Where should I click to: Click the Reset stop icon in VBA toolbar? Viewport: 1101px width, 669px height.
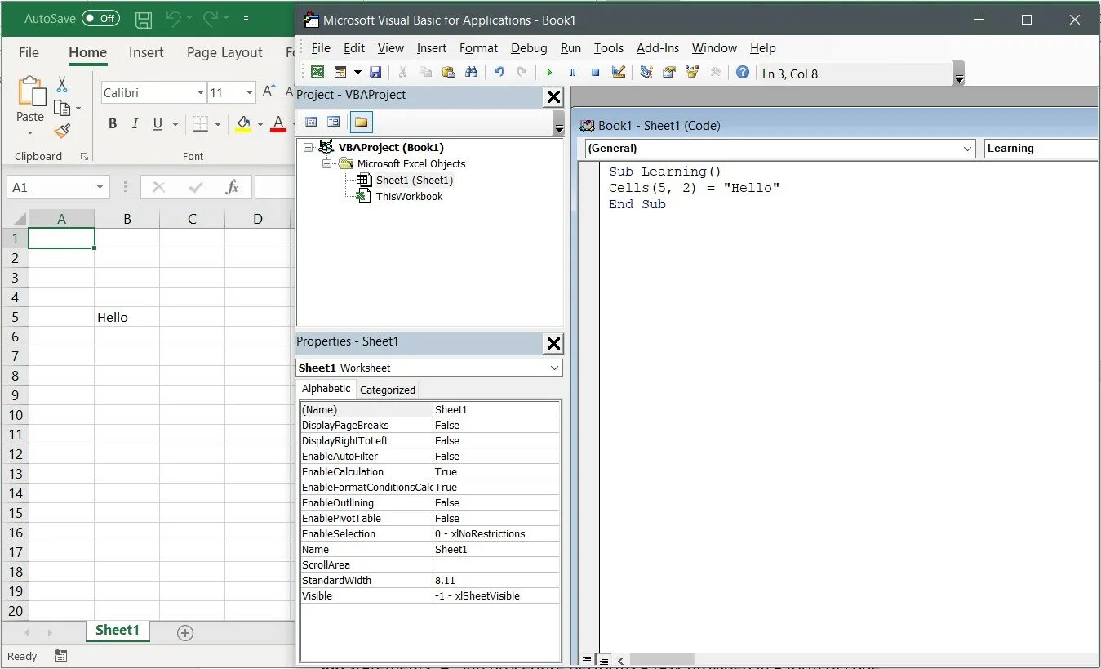point(595,73)
